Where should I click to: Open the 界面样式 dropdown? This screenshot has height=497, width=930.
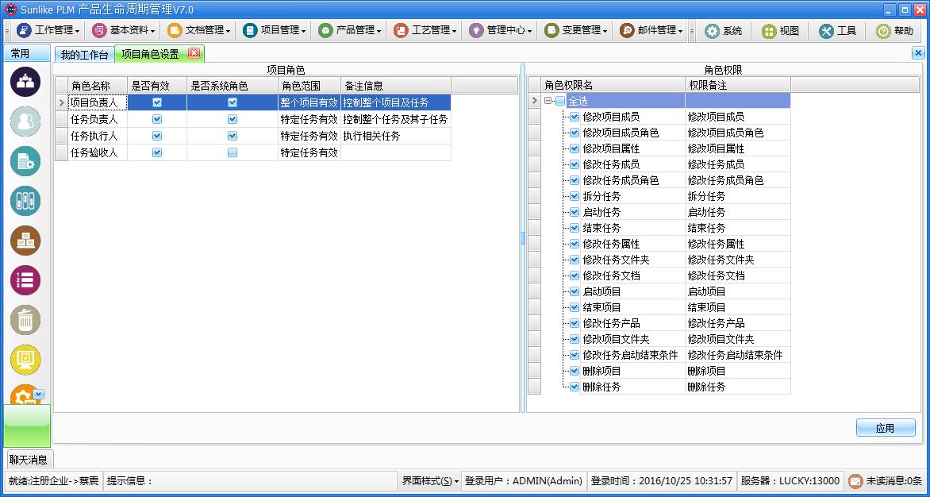[x=430, y=481]
